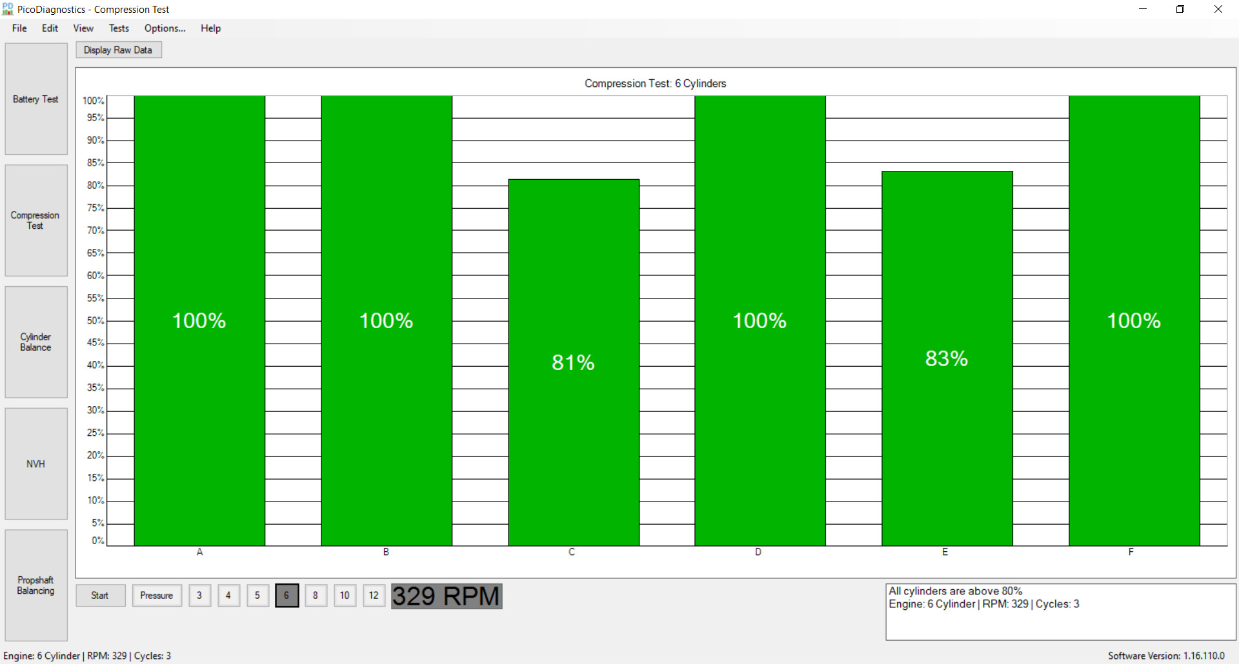Open the Edit menu
This screenshot has width=1239, height=664.
(x=50, y=28)
